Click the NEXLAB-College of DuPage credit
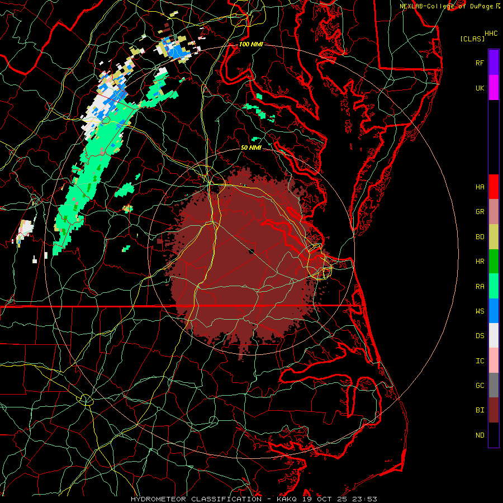 (x=446, y=6)
